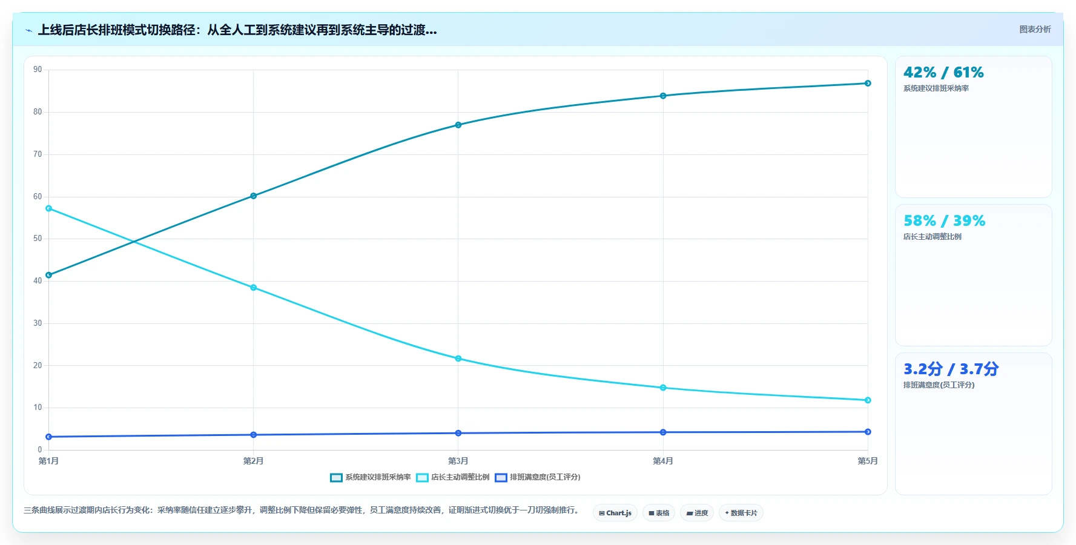Toggle the 系统建议排班采纳率 legend swatch
This screenshot has width=1076, height=545.
click(336, 478)
